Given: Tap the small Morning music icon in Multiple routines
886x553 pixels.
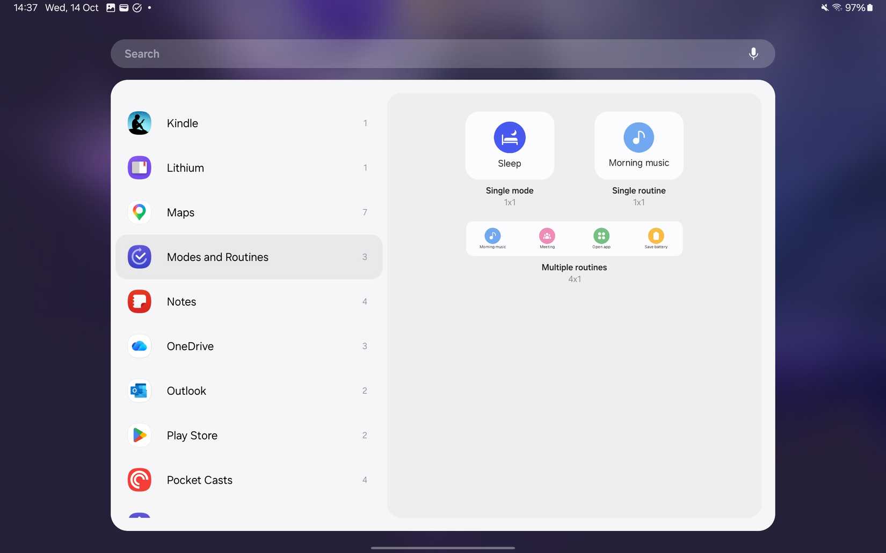Looking at the screenshot, I should pos(492,235).
